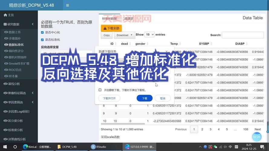Toggle the 是否中心化 checkbox
Viewport: 269px width, 151px height.
tap(42, 32)
